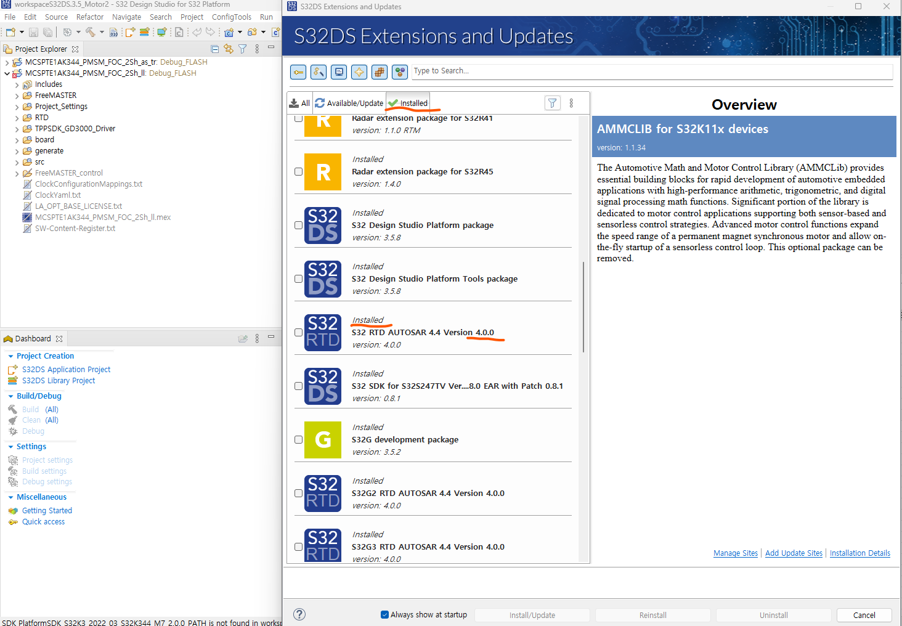This screenshot has width=902, height=626.
Task: Open the Manage Sites link
Action: coord(736,553)
